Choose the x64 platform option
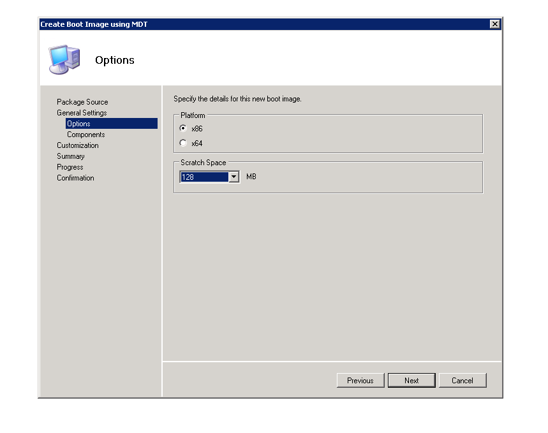 [184, 143]
